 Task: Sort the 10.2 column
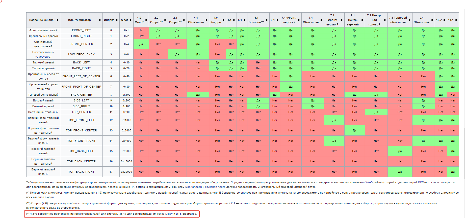pos(444,20)
